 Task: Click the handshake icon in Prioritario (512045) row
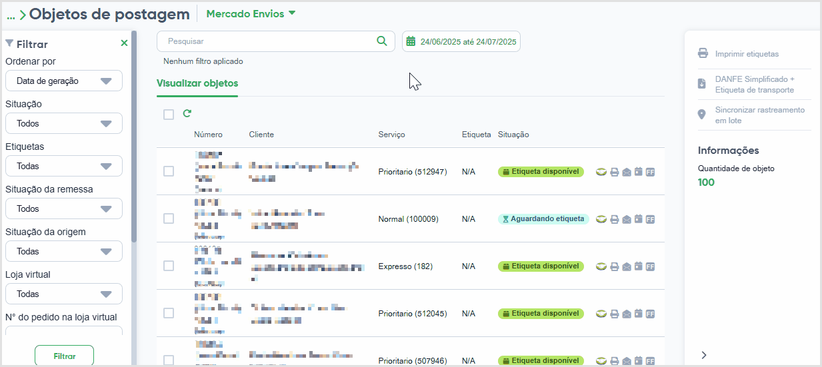pos(601,314)
